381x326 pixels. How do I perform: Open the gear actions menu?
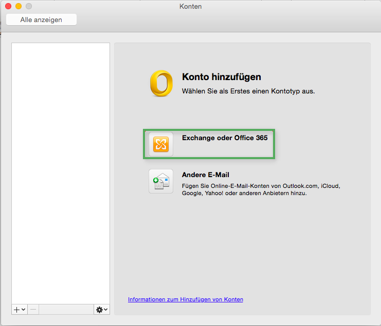(102, 310)
